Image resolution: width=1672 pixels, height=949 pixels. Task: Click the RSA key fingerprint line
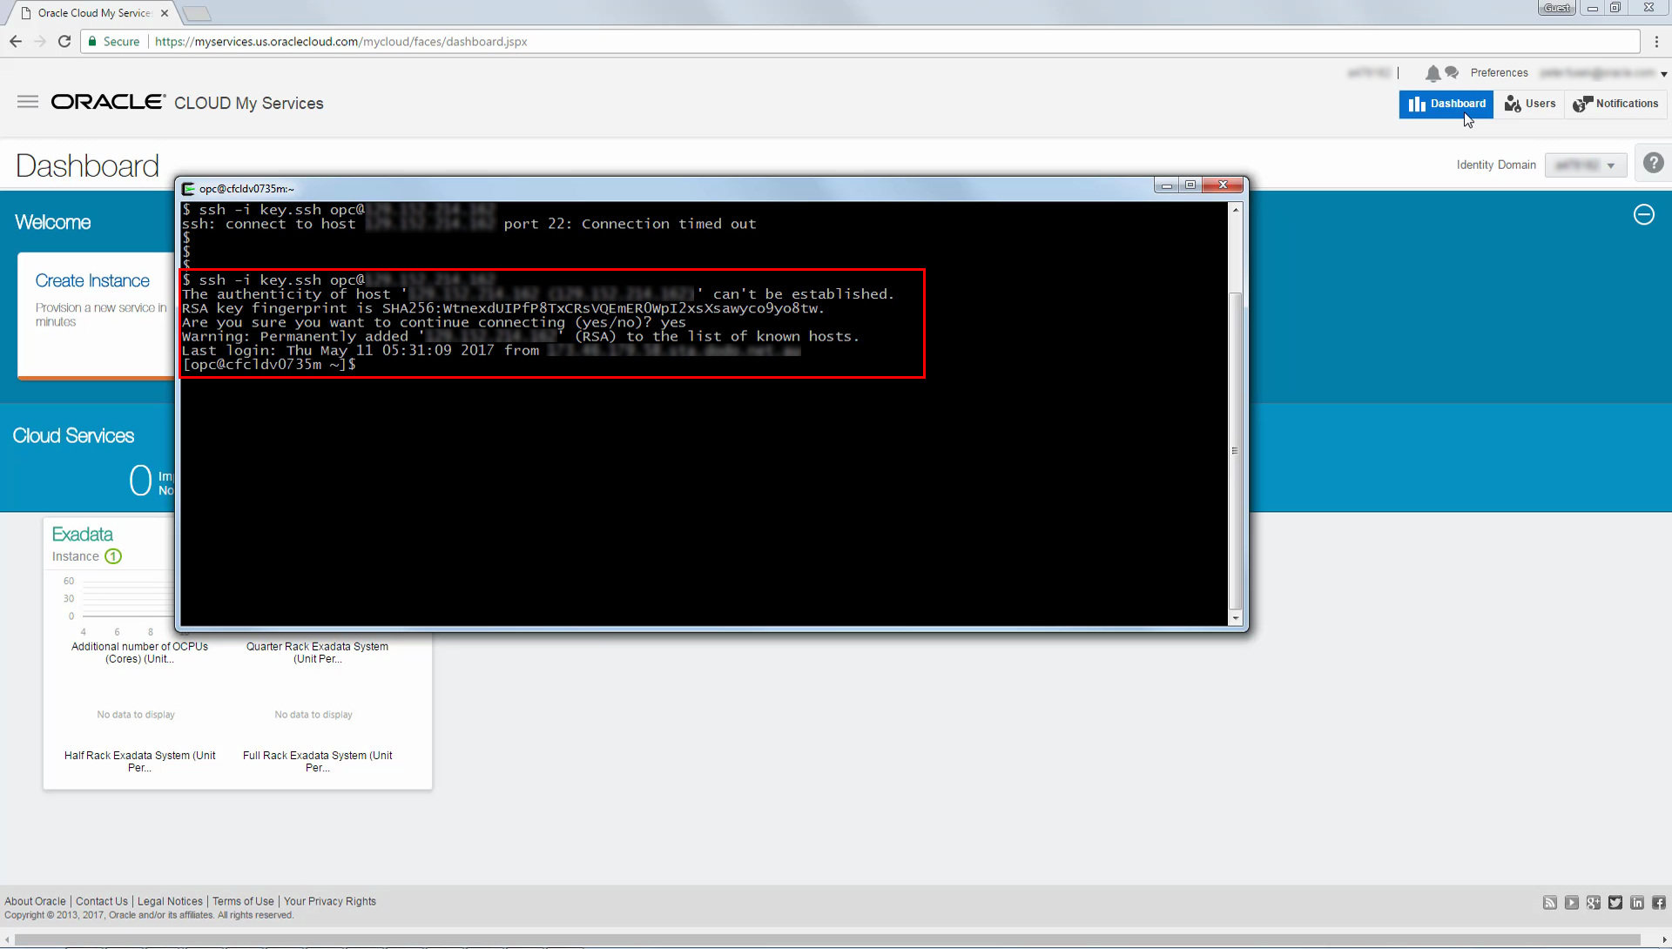[502, 308]
